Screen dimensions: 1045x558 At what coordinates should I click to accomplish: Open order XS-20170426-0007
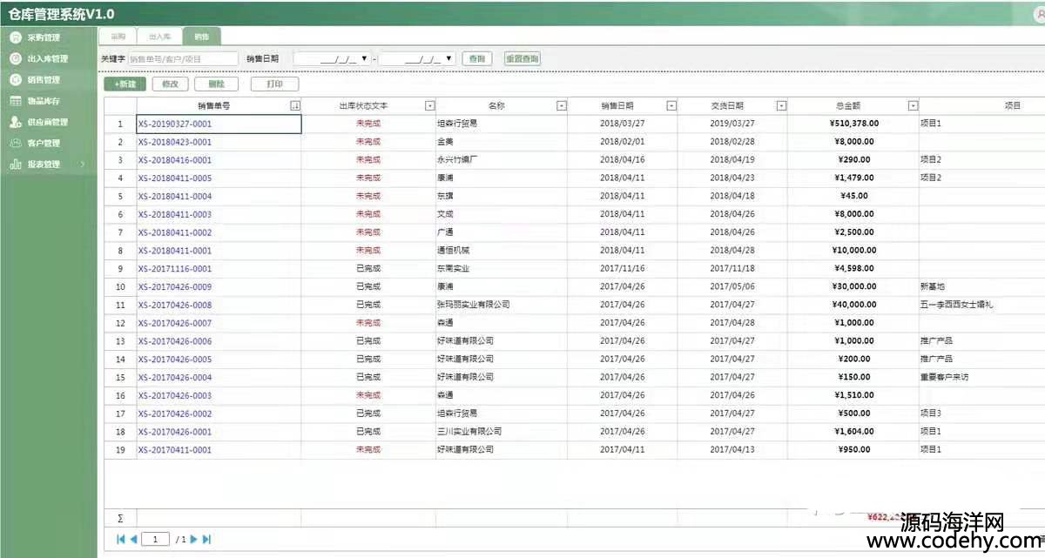(175, 323)
